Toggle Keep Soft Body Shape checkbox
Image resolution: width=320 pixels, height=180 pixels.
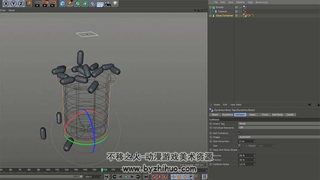(239, 150)
